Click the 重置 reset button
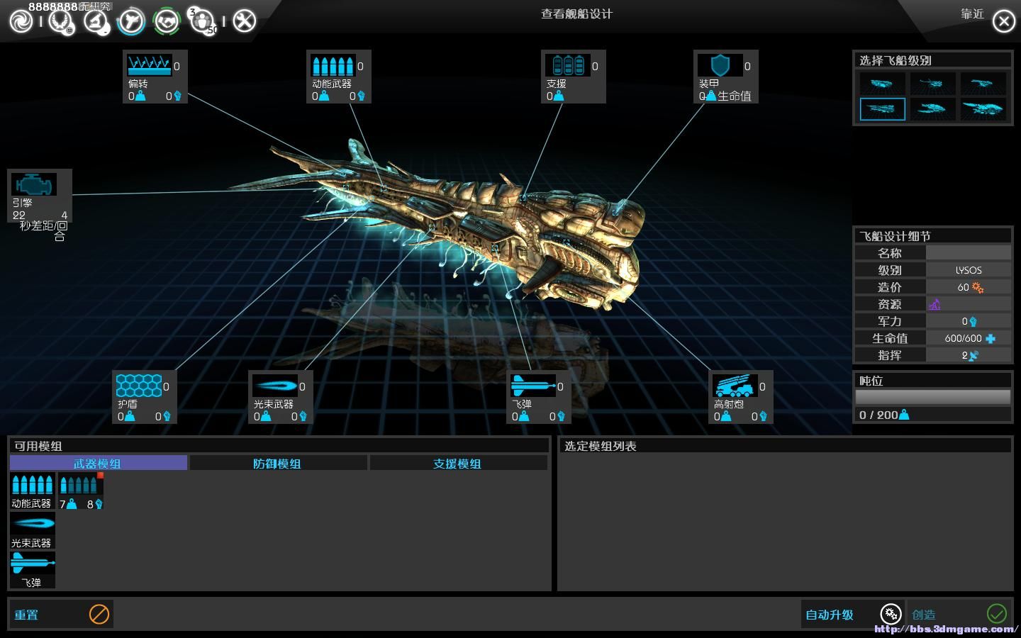 (x=62, y=614)
